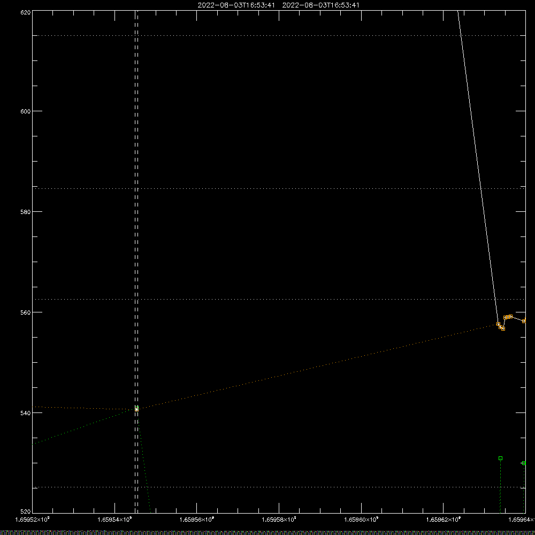The height and width of the screenshot is (535, 535).
Task: Click the 620 y-axis label
Action: coord(26,12)
